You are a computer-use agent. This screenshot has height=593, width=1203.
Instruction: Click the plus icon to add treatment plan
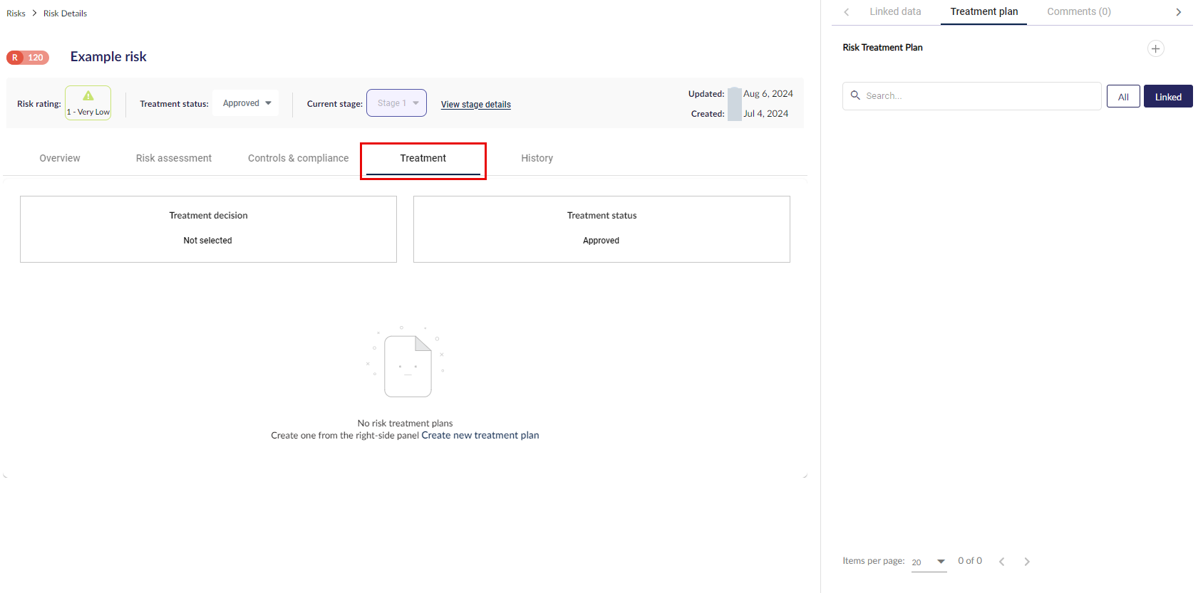pyautogui.click(x=1155, y=48)
